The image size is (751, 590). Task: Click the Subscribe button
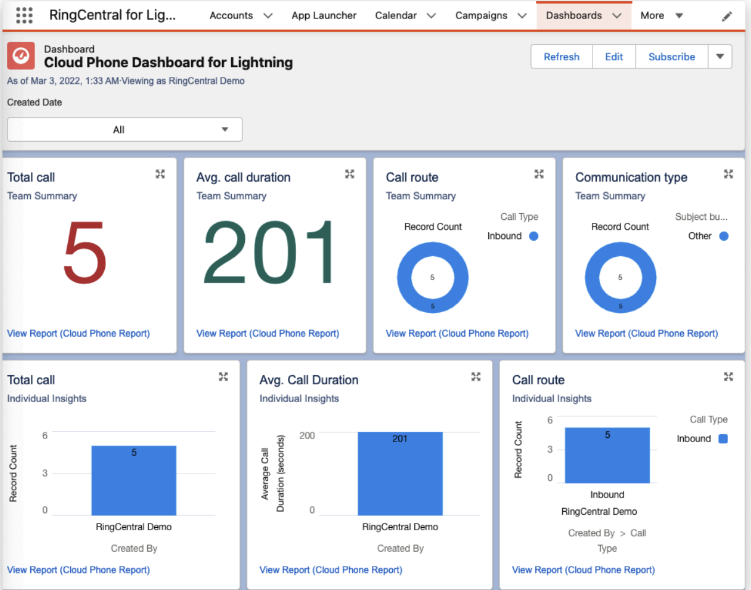point(672,57)
